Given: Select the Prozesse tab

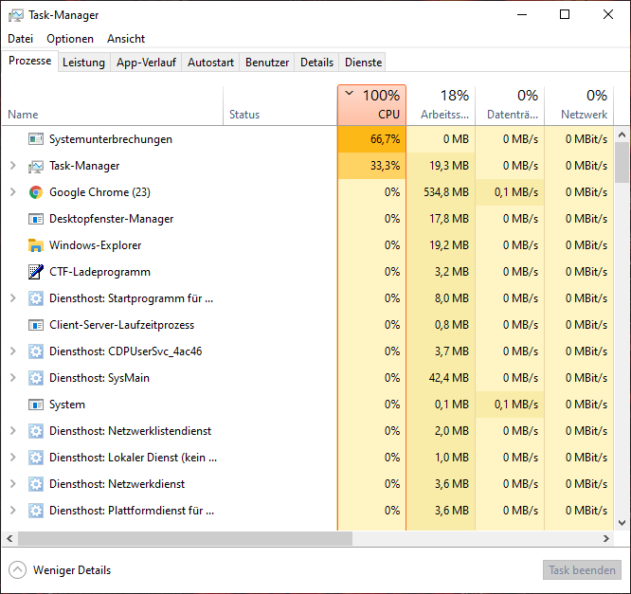Looking at the screenshot, I should [30, 61].
